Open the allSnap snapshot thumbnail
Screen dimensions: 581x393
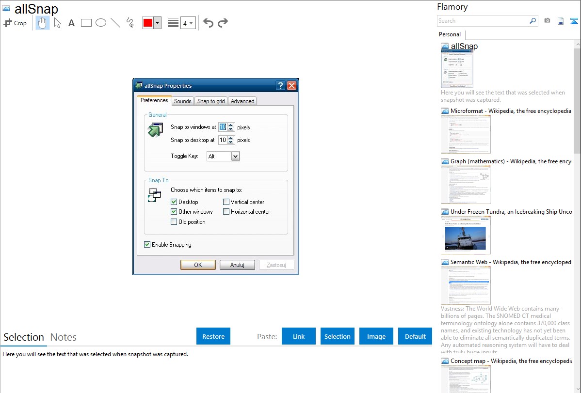coord(457,68)
